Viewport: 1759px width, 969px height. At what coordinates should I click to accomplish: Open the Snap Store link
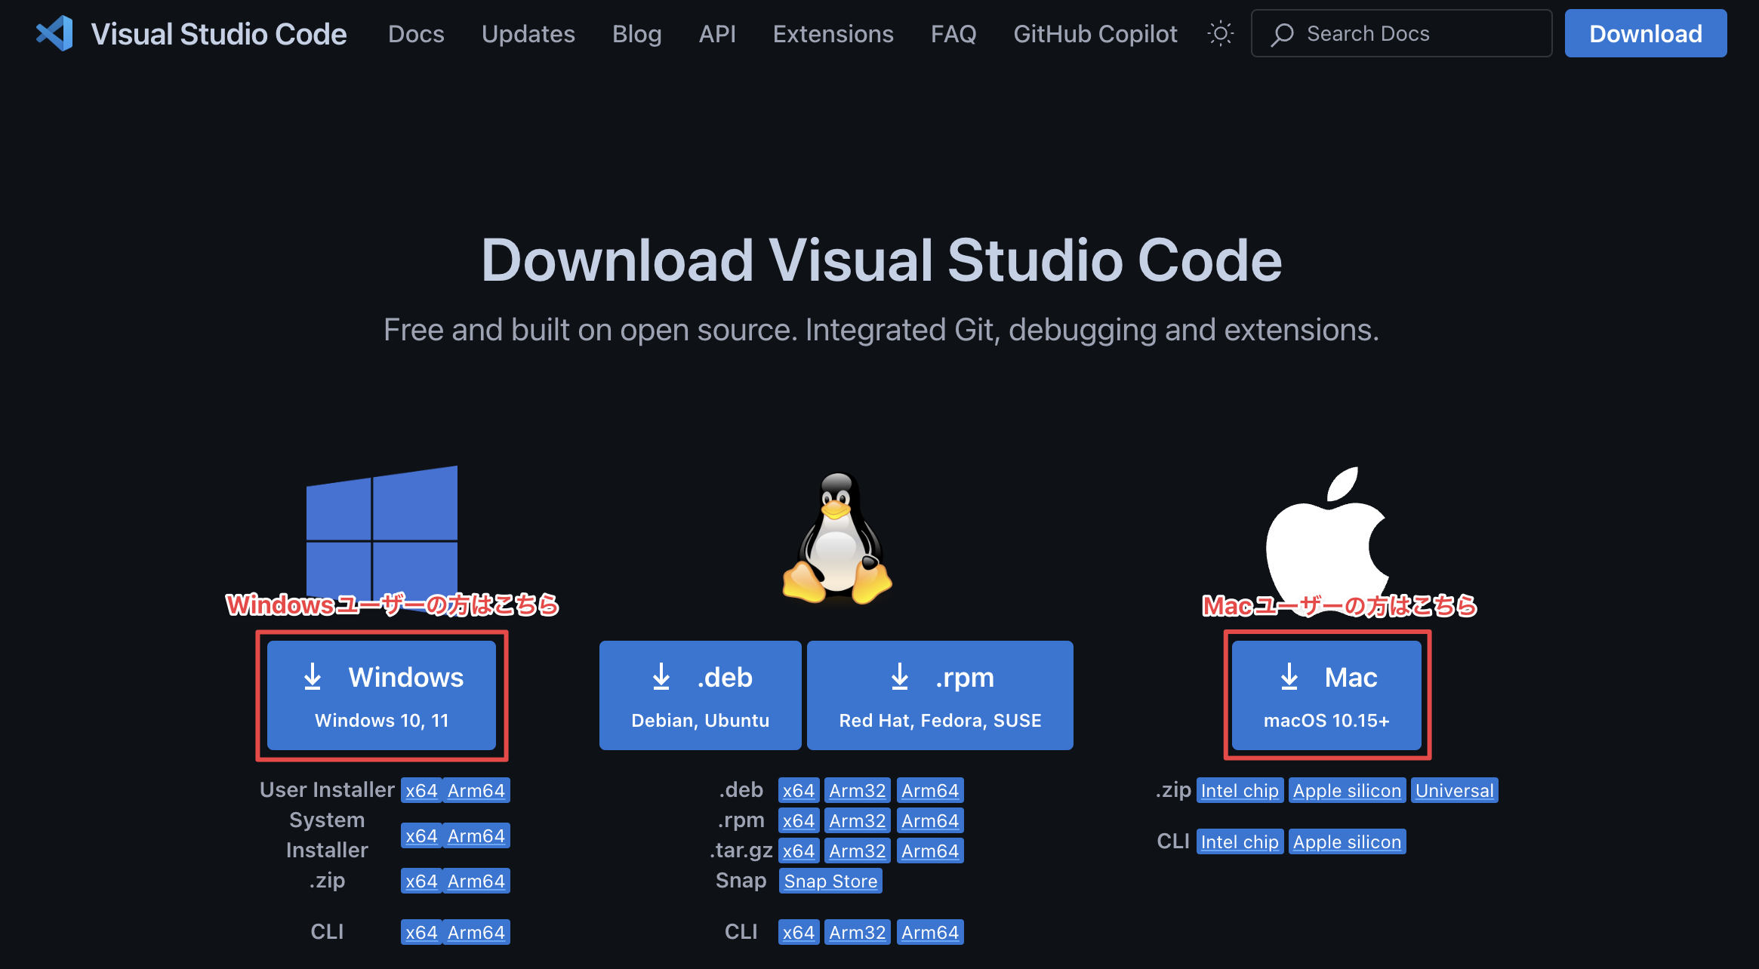pos(830,880)
